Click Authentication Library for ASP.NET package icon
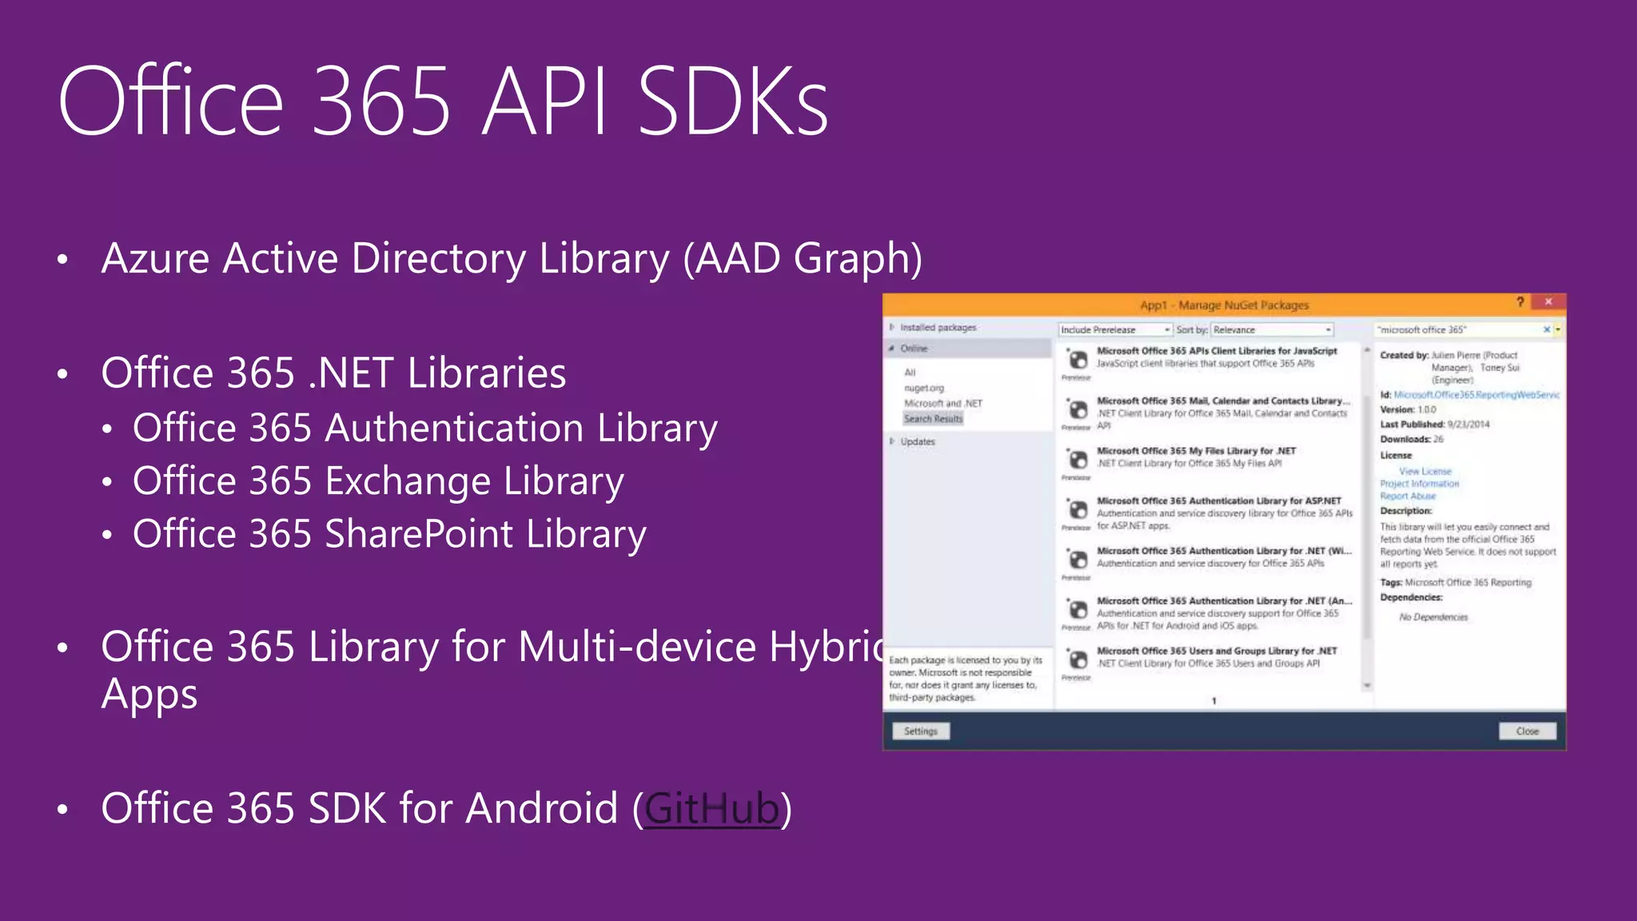Viewport: 1637px width, 921px height. pos(1078,510)
